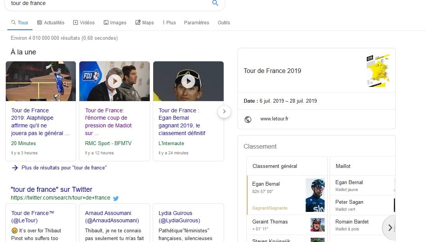Screen dimensions: 426x242
Task: Switch to the Vidéos tab
Action: pos(84,22)
